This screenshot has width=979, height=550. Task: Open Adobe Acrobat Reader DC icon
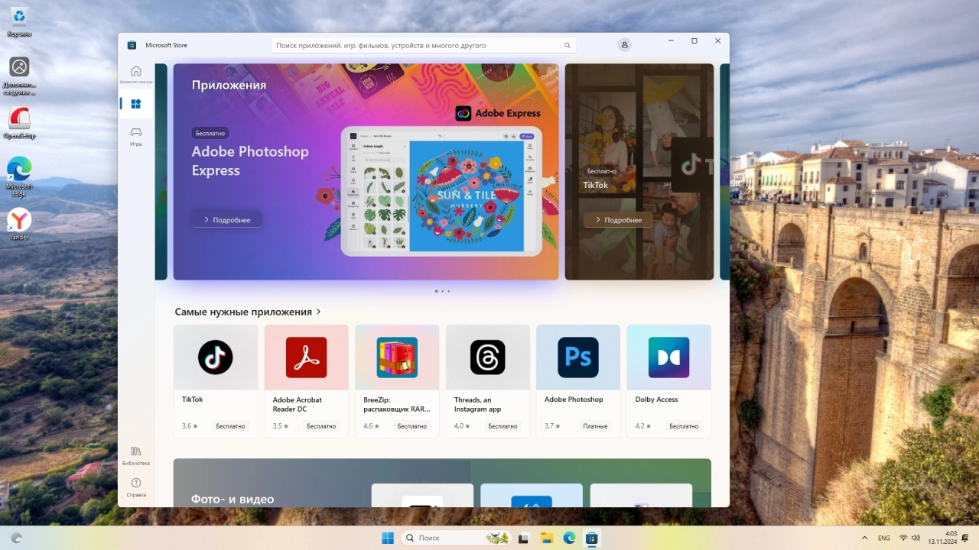[306, 357]
